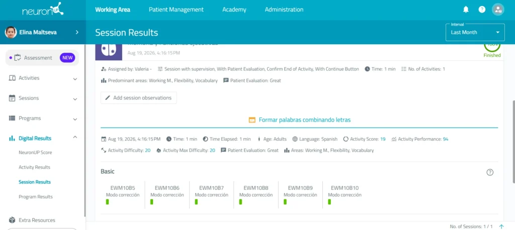Screen dimensions: 515x230
Task: Click the NEW badge next to Assessment
Action: point(67,58)
